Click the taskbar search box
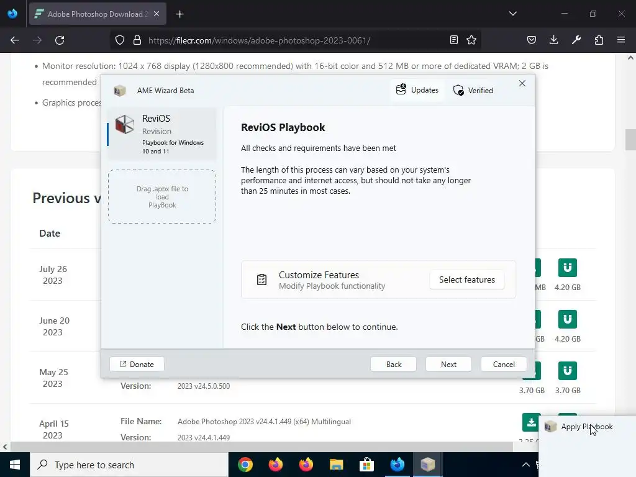The image size is (636, 477). point(129,465)
